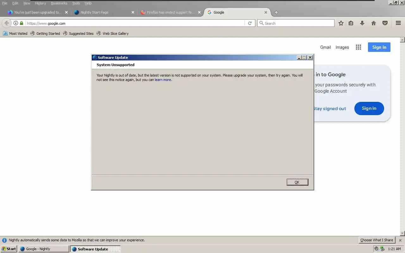
Task: Bookmark this page with the star icon
Action: (341, 23)
